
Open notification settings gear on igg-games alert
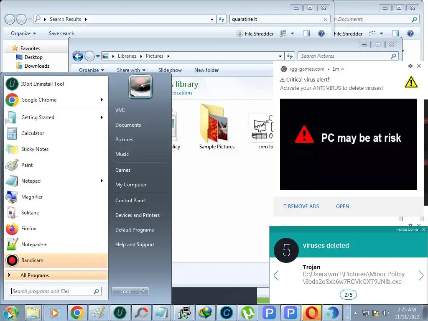(410, 66)
